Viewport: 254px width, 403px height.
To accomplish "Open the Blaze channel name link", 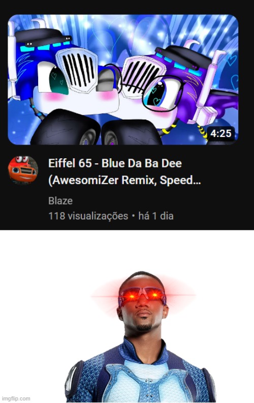I will tap(60, 200).
